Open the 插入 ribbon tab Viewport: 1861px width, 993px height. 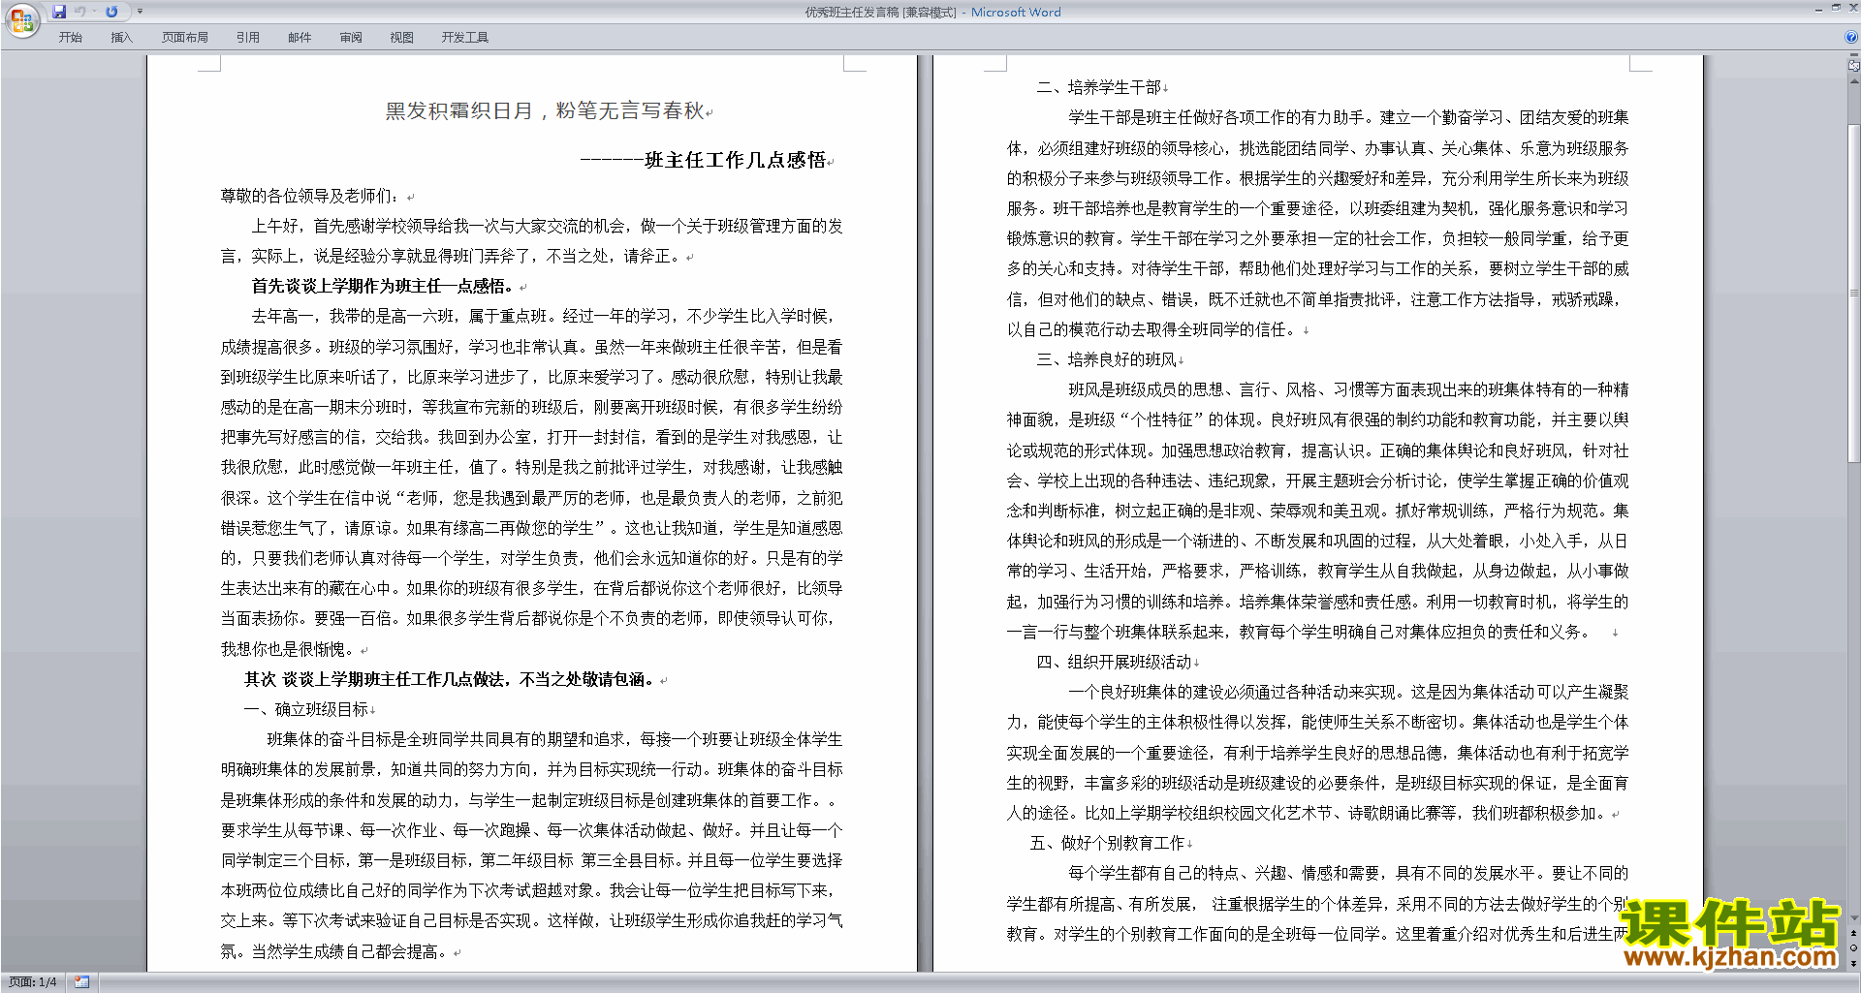coord(121,38)
